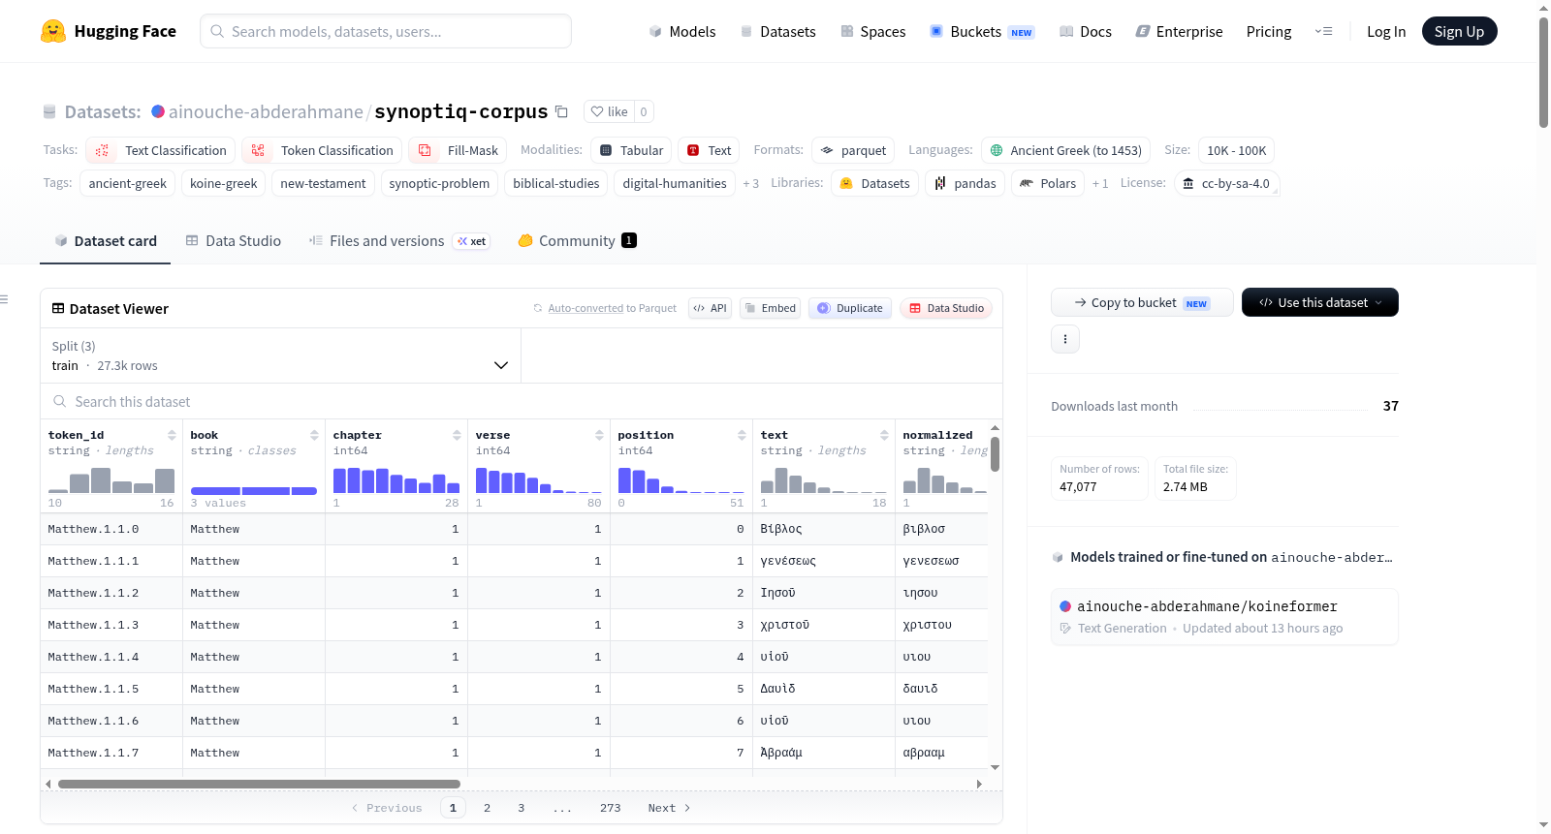Viewport: 1551px width, 834px height.
Task: Open Data Studio from viewer header button
Action: pyautogui.click(x=946, y=308)
